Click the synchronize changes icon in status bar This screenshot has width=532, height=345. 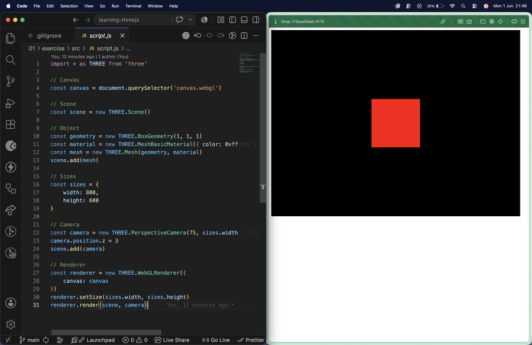[x=45, y=340]
